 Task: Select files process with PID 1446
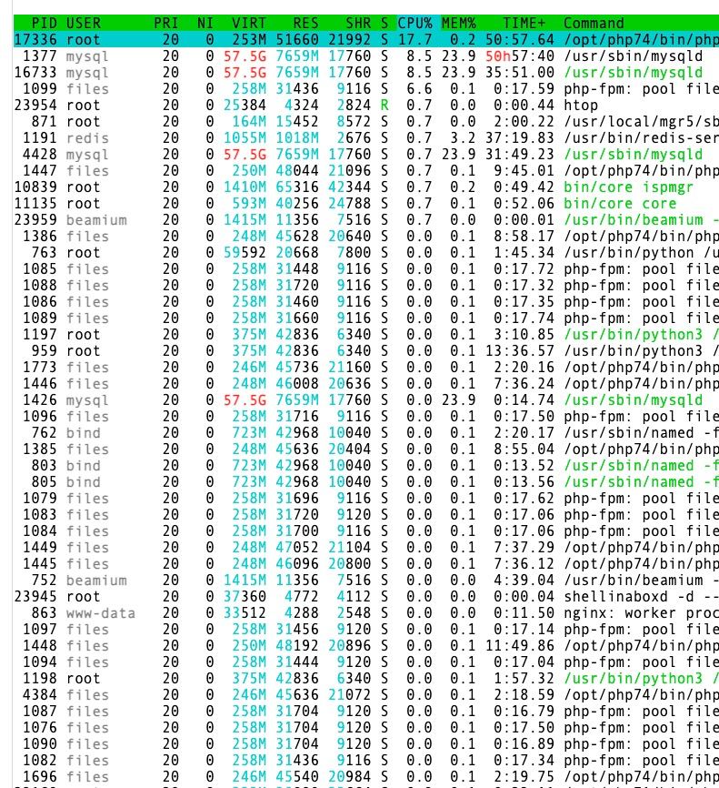[x=366, y=383]
